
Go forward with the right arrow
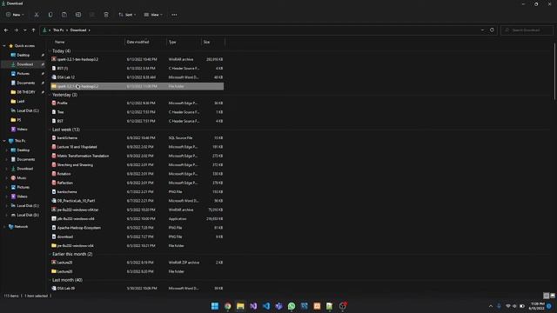click(16, 30)
